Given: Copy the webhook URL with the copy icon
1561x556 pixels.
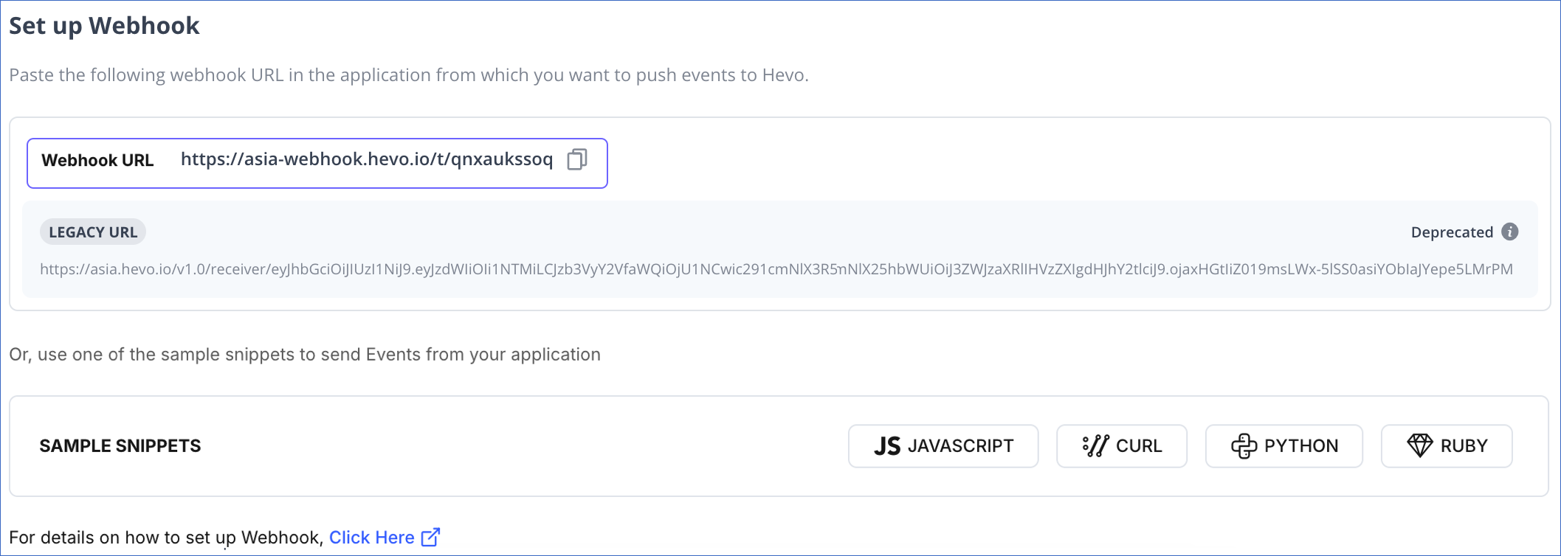Looking at the screenshot, I should point(577,159).
